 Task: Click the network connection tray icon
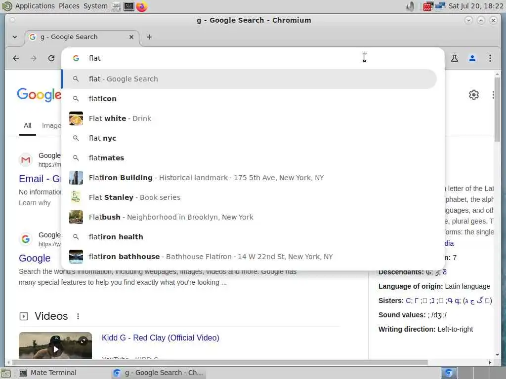[x=440, y=6]
